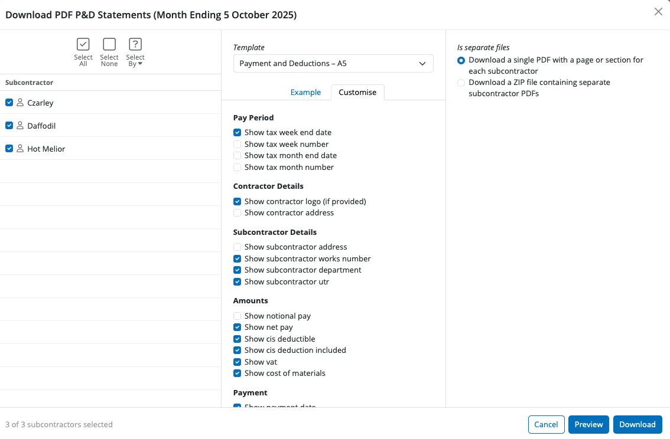The width and height of the screenshot is (670, 439).
Task: Enable Show tax week number
Action: 238,144
